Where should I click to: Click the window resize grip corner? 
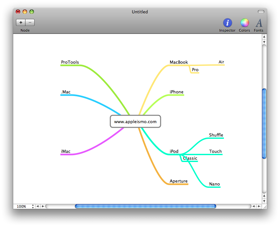coord(264,207)
